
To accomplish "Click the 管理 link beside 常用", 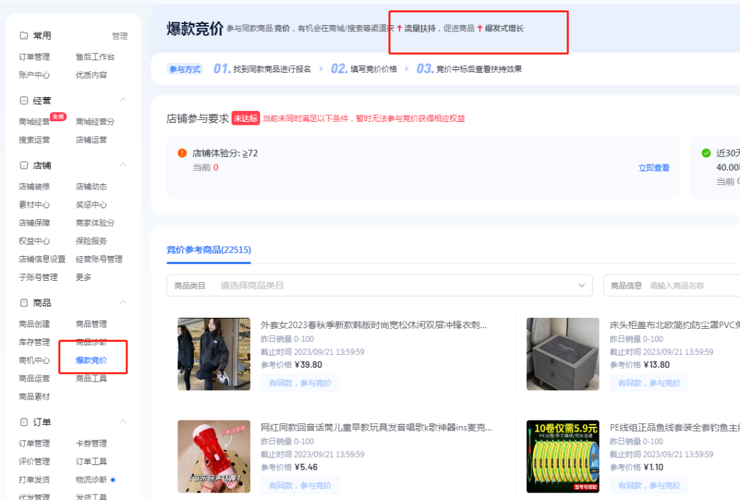I will (120, 36).
